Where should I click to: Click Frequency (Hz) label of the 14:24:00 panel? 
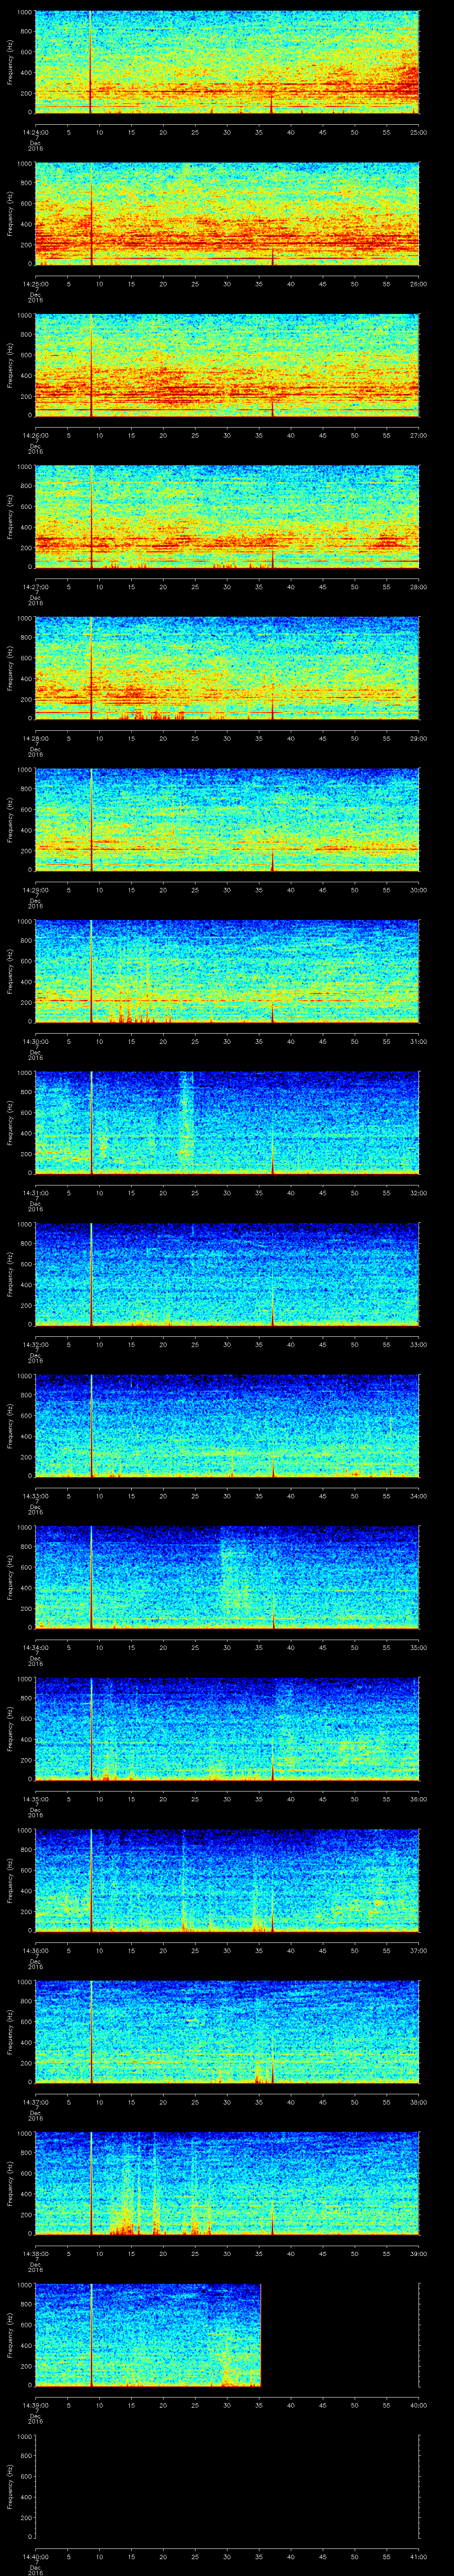(x=10, y=62)
